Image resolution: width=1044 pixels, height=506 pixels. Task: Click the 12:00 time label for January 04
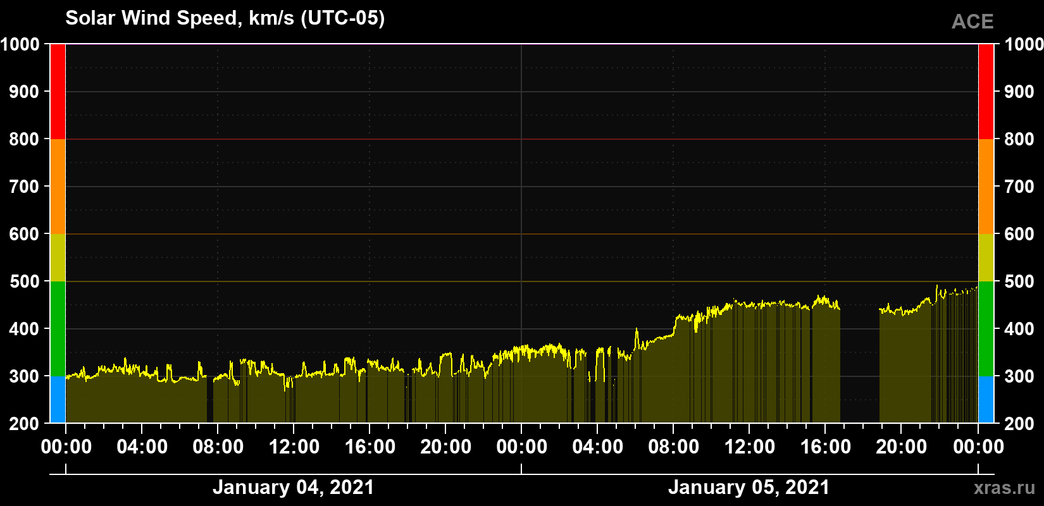[294, 447]
